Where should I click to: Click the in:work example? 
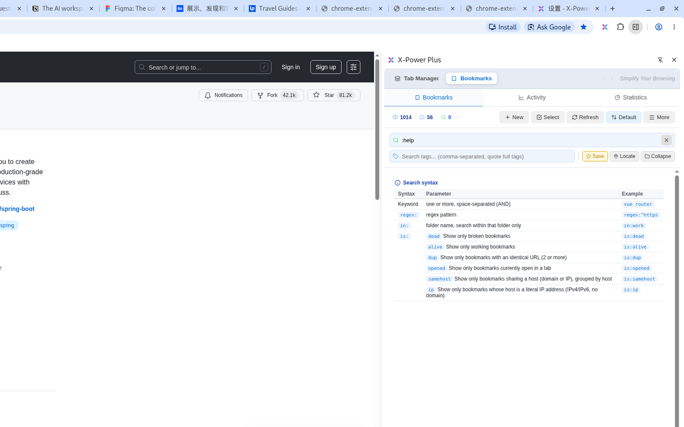point(634,226)
